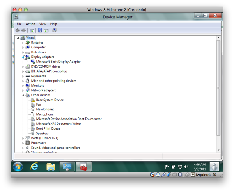Click the network tray icon
The height and width of the screenshot is (192, 234).
pyautogui.click(x=180, y=167)
